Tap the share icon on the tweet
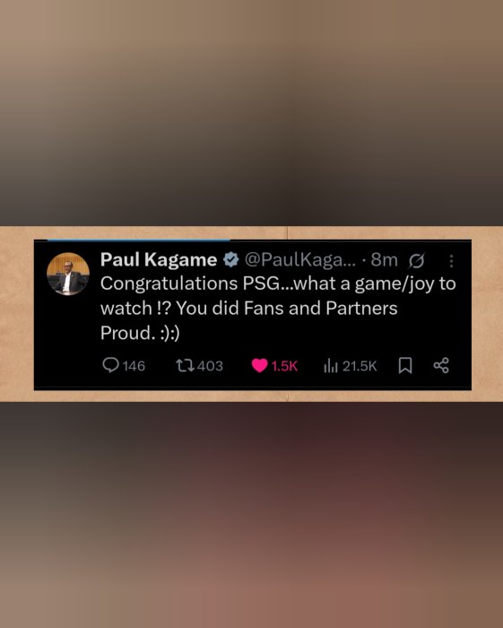This screenshot has height=628, width=503. point(441,365)
